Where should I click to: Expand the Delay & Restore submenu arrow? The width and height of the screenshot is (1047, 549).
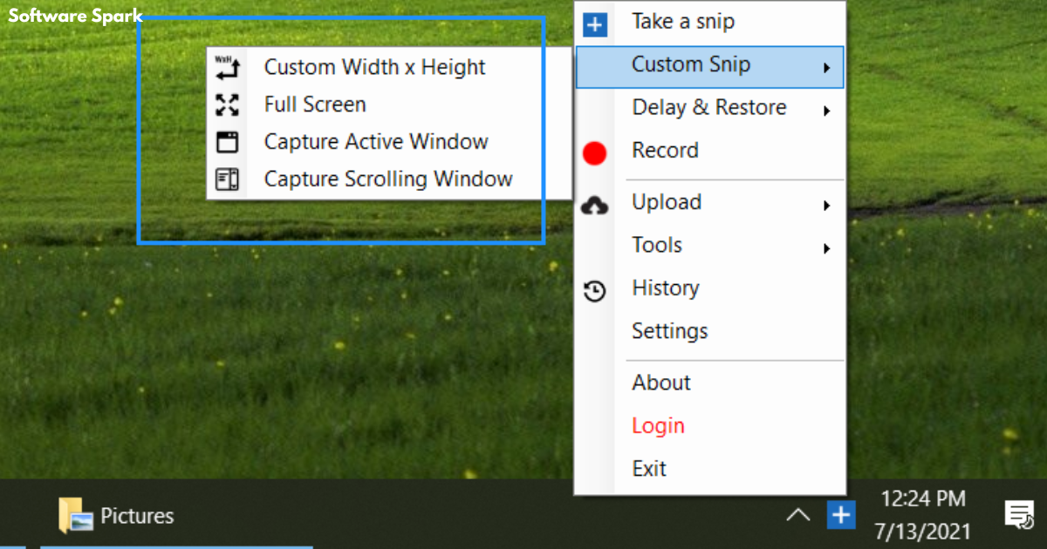[x=826, y=111]
